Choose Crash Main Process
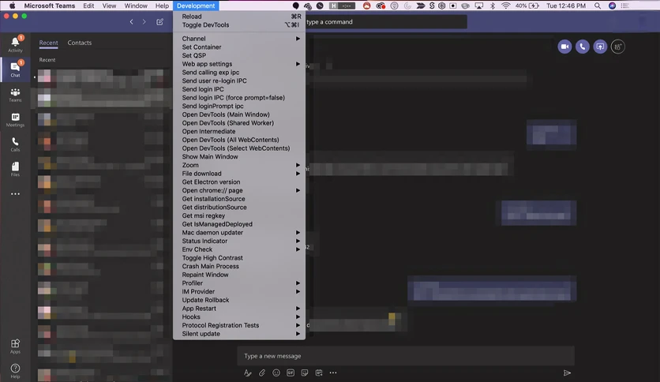This screenshot has height=382, width=660. [238, 266]
